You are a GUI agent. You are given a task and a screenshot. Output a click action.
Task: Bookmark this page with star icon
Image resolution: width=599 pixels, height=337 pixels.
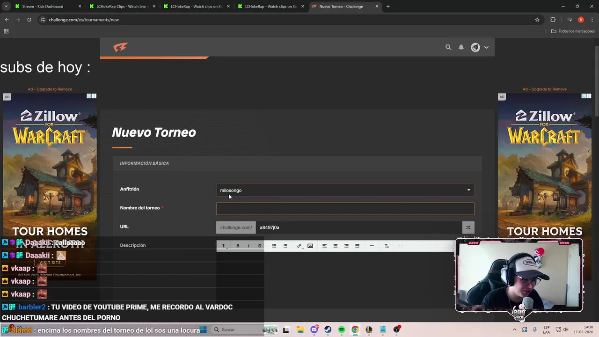coord(537,20)
